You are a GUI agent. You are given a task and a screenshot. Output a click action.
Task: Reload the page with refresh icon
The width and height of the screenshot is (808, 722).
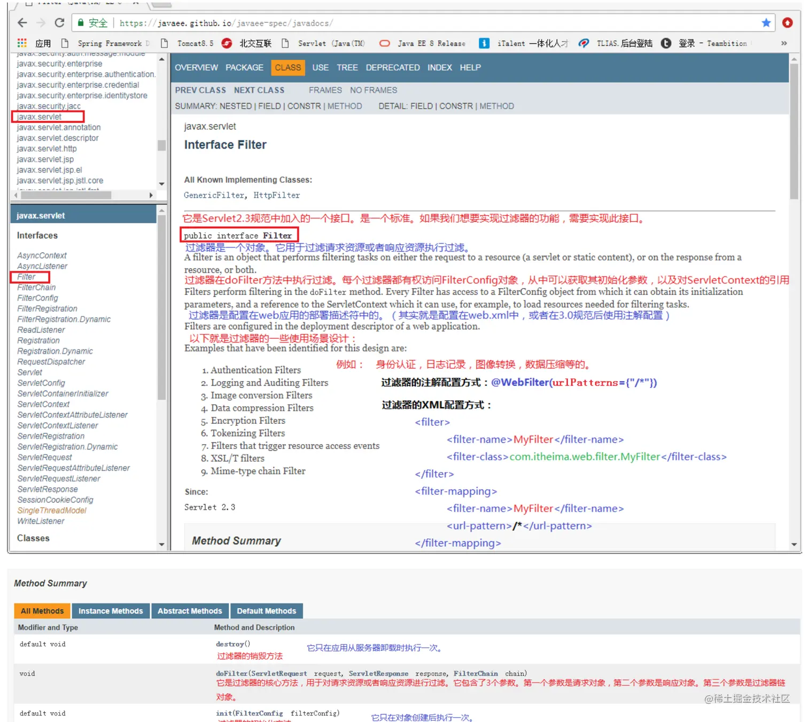click(x=60, y=22)
